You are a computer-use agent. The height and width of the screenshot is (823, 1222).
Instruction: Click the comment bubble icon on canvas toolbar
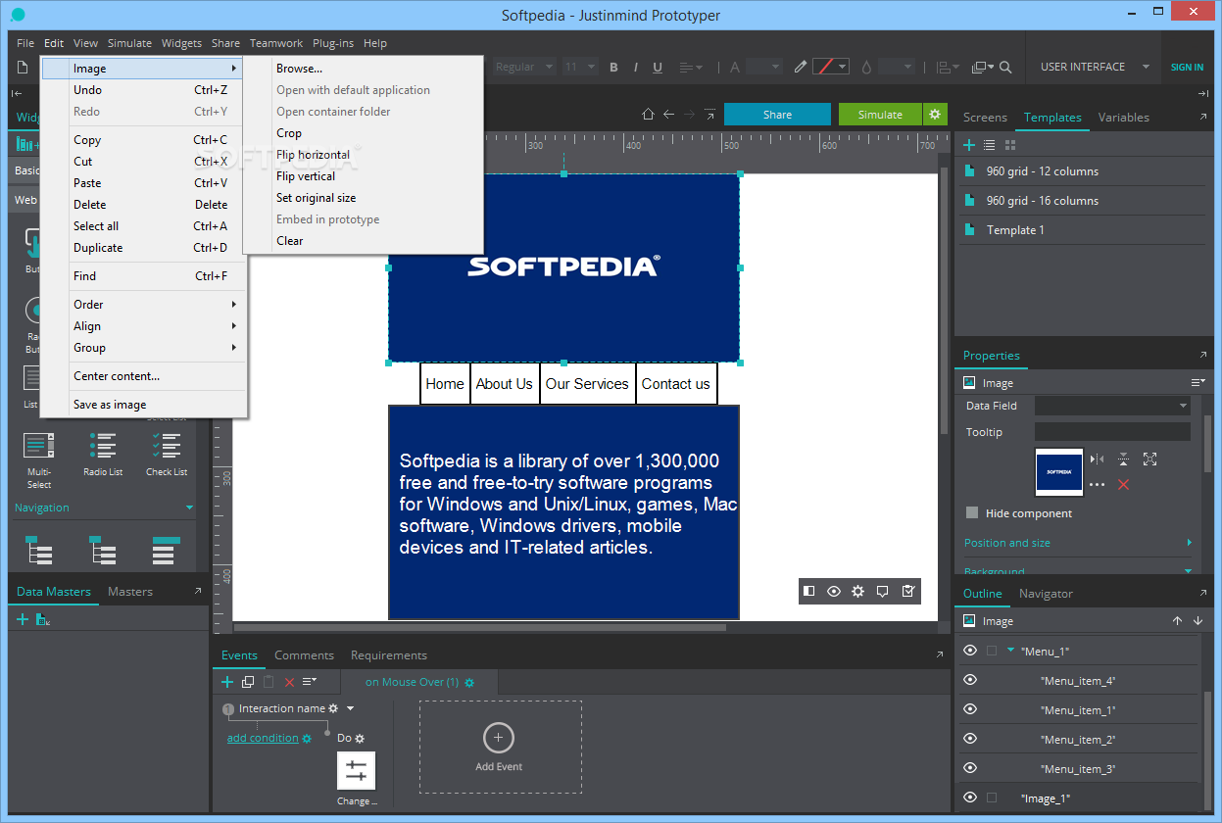pos(883,591)
